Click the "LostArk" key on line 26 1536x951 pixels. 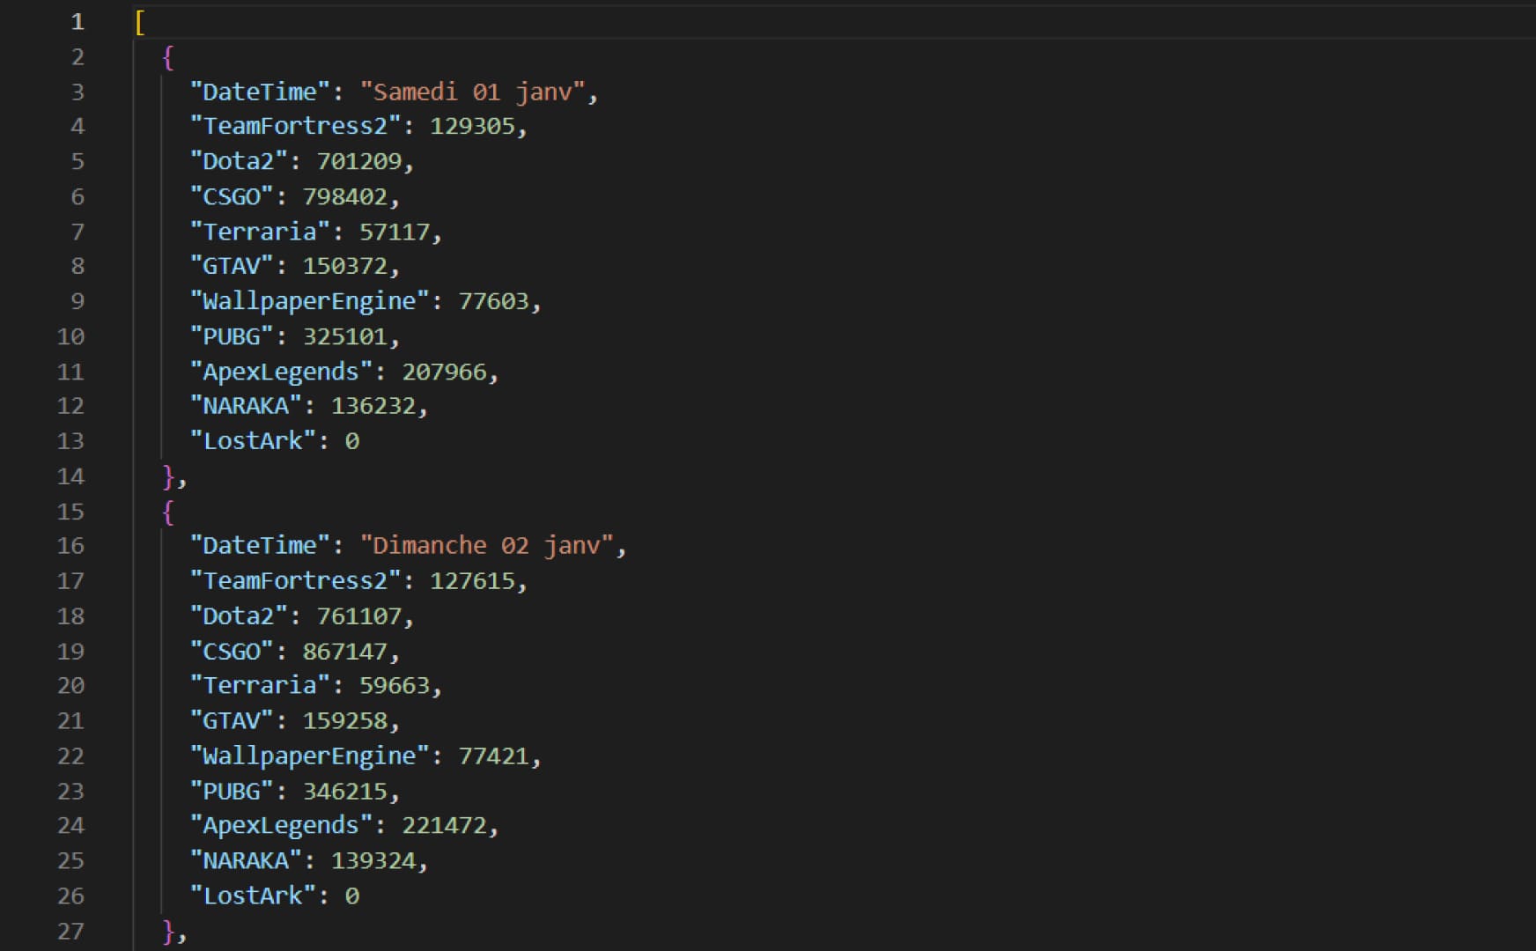pos(253,896)
